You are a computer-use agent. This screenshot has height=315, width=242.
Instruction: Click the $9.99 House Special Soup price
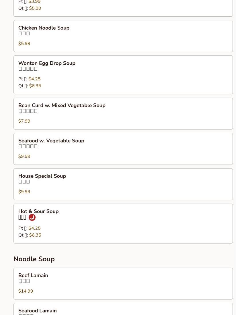[24, 192]
